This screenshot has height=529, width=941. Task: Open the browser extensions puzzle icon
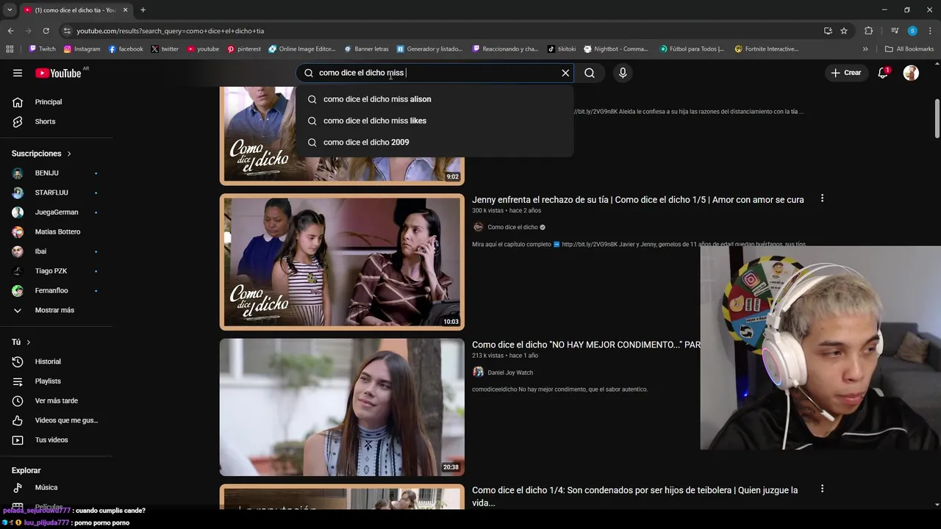868,31
